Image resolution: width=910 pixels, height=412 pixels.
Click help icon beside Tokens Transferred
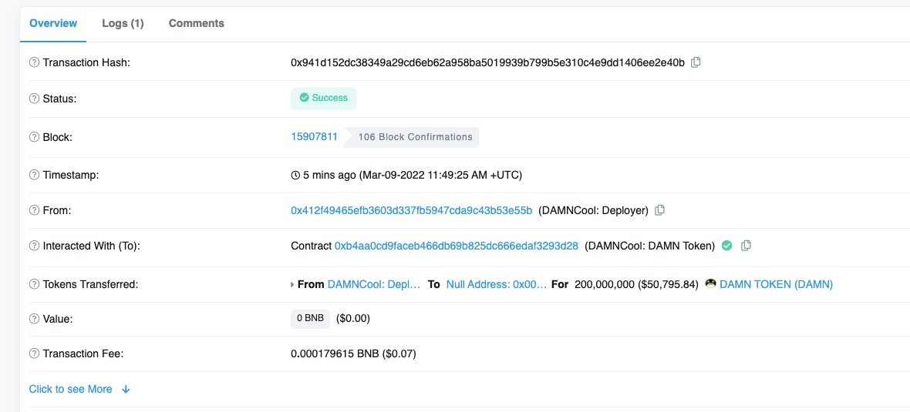pos(34,284)
